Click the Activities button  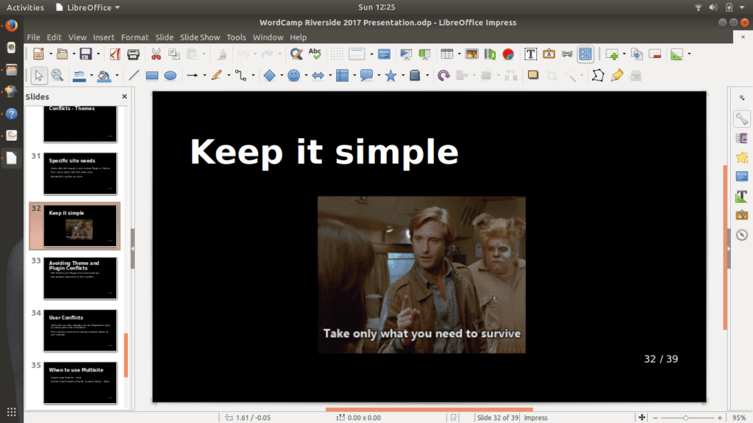pyautogui.click(x=25, y=7)
